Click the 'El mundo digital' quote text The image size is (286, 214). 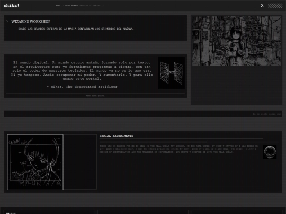click(82, 71)
